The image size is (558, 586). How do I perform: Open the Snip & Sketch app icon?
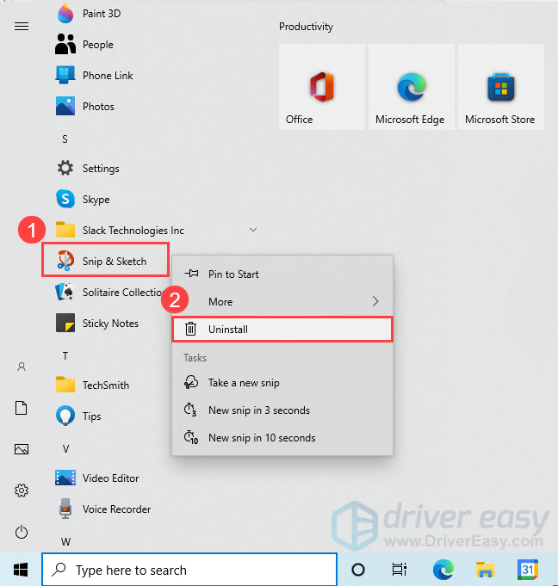(x=65, y=261)
